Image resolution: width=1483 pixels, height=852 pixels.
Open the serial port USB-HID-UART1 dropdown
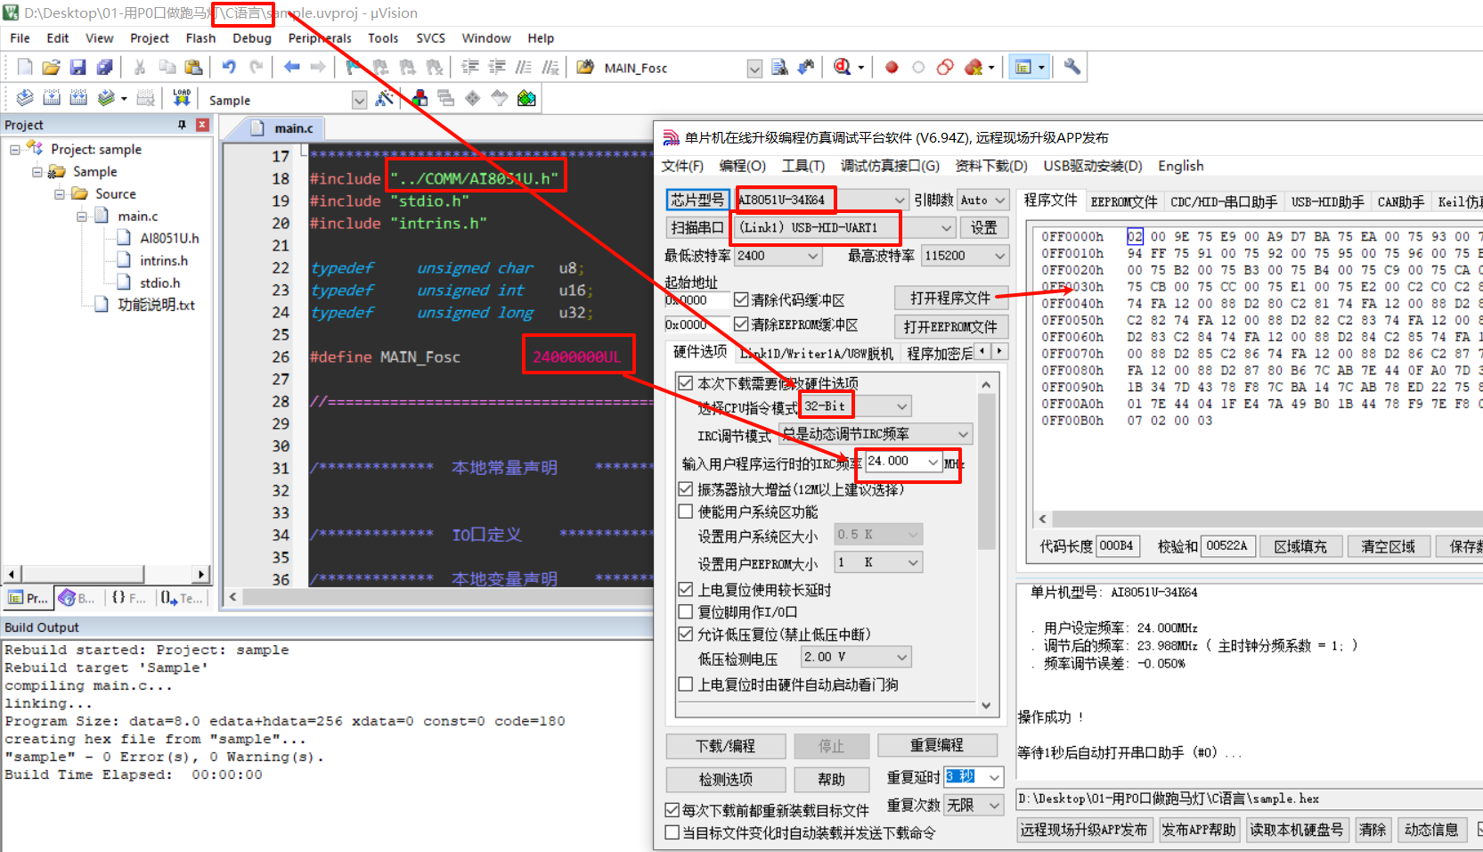tap(946, 227)
